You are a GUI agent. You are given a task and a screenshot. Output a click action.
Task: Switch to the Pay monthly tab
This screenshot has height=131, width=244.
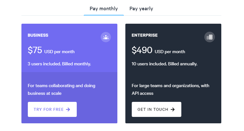(x=104, y=9)
